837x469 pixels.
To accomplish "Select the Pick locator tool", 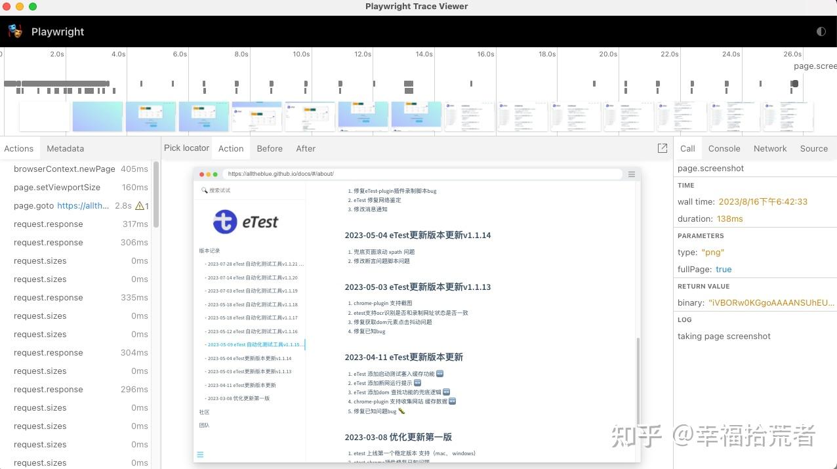I will click(x=186, y=148).
